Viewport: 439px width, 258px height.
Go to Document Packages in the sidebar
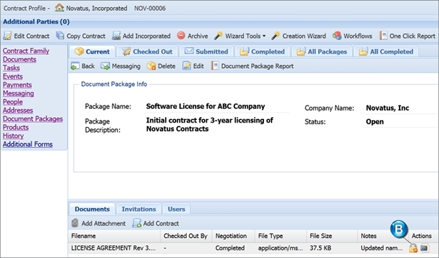click(33, 119)
